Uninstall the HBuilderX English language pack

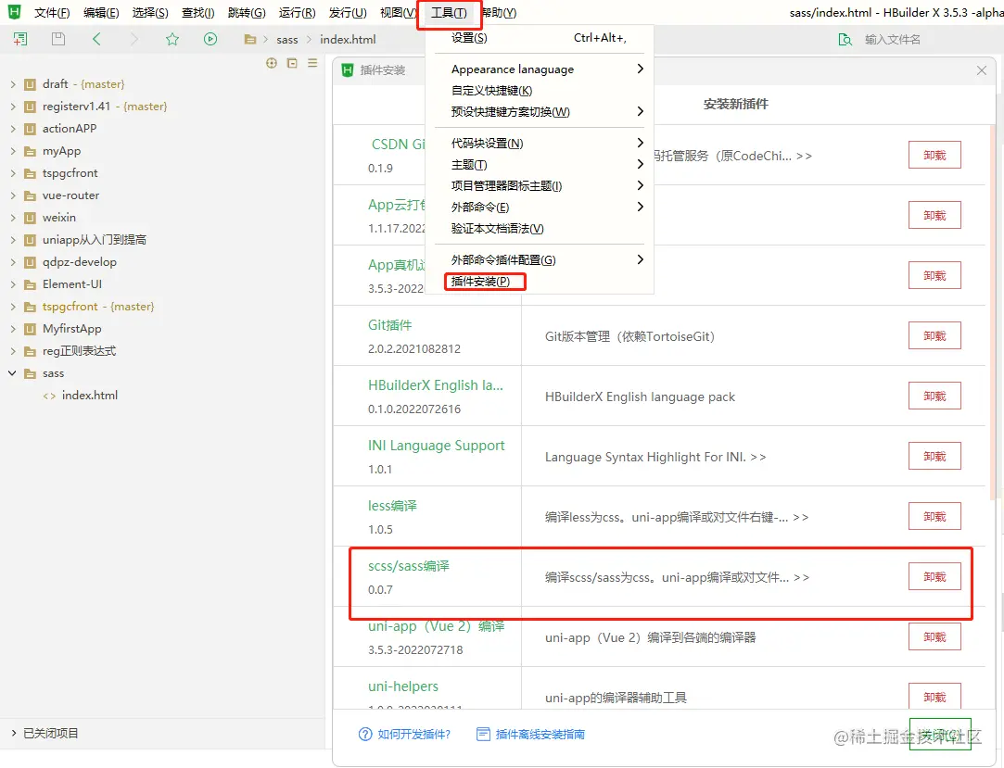934,397
